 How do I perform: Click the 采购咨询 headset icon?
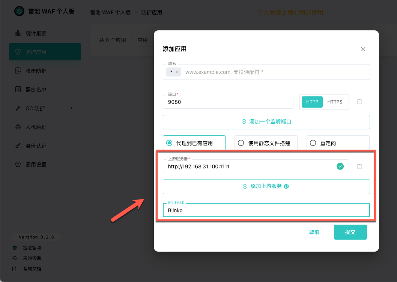tap(14, 258)
